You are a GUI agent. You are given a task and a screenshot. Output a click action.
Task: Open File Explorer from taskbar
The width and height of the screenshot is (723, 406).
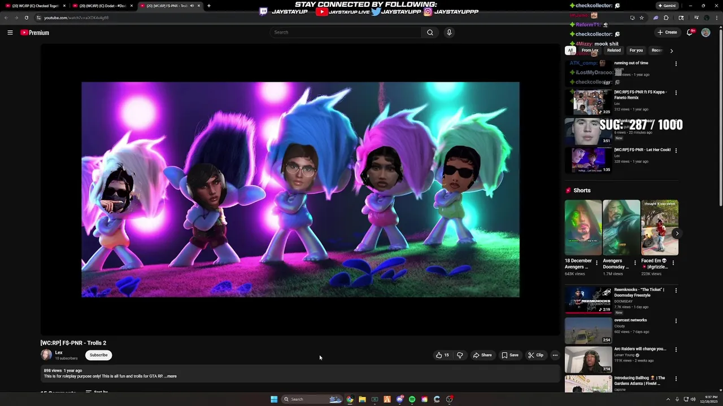(x=362, y=399)
